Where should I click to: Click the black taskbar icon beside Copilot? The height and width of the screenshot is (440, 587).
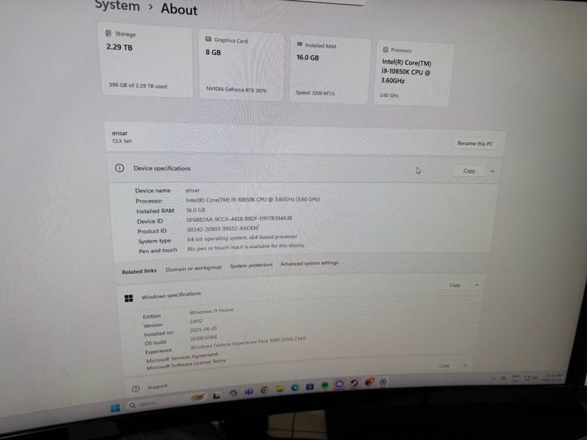tap(216, 395)
